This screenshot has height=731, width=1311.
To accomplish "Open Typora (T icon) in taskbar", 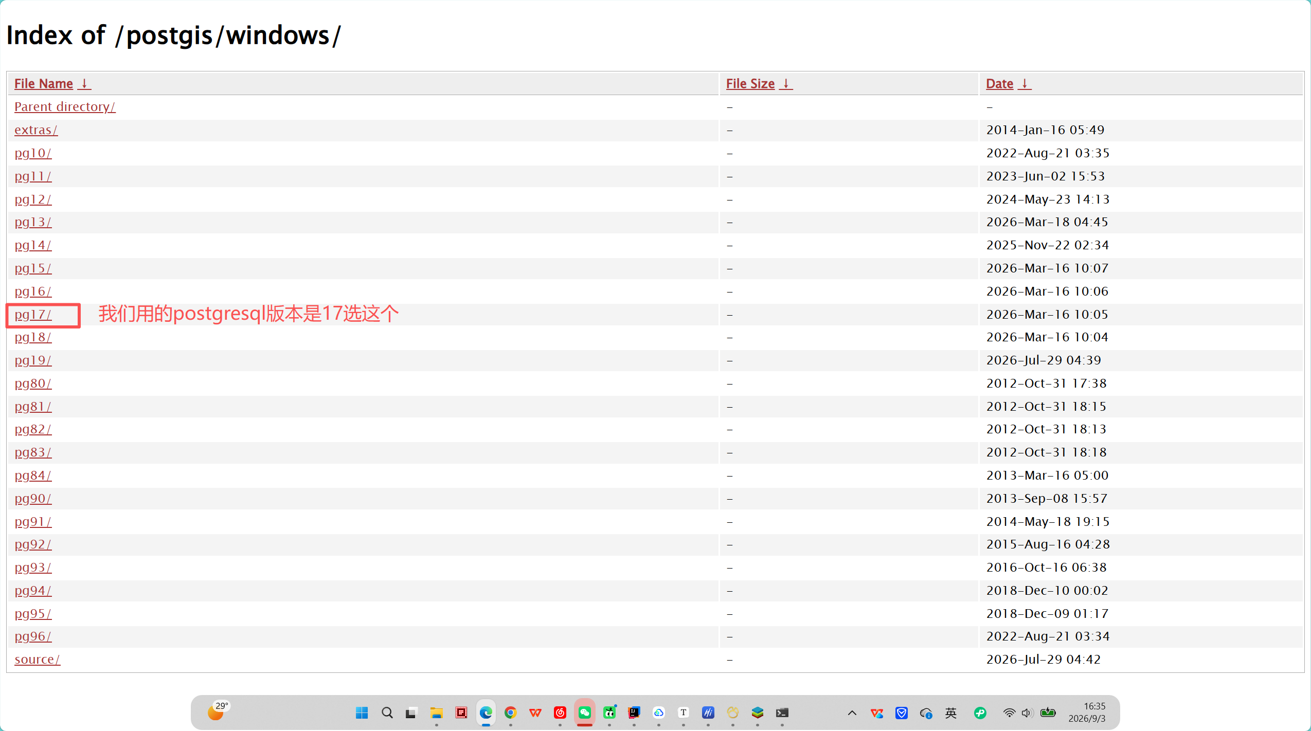I will [x=683, y=712].
